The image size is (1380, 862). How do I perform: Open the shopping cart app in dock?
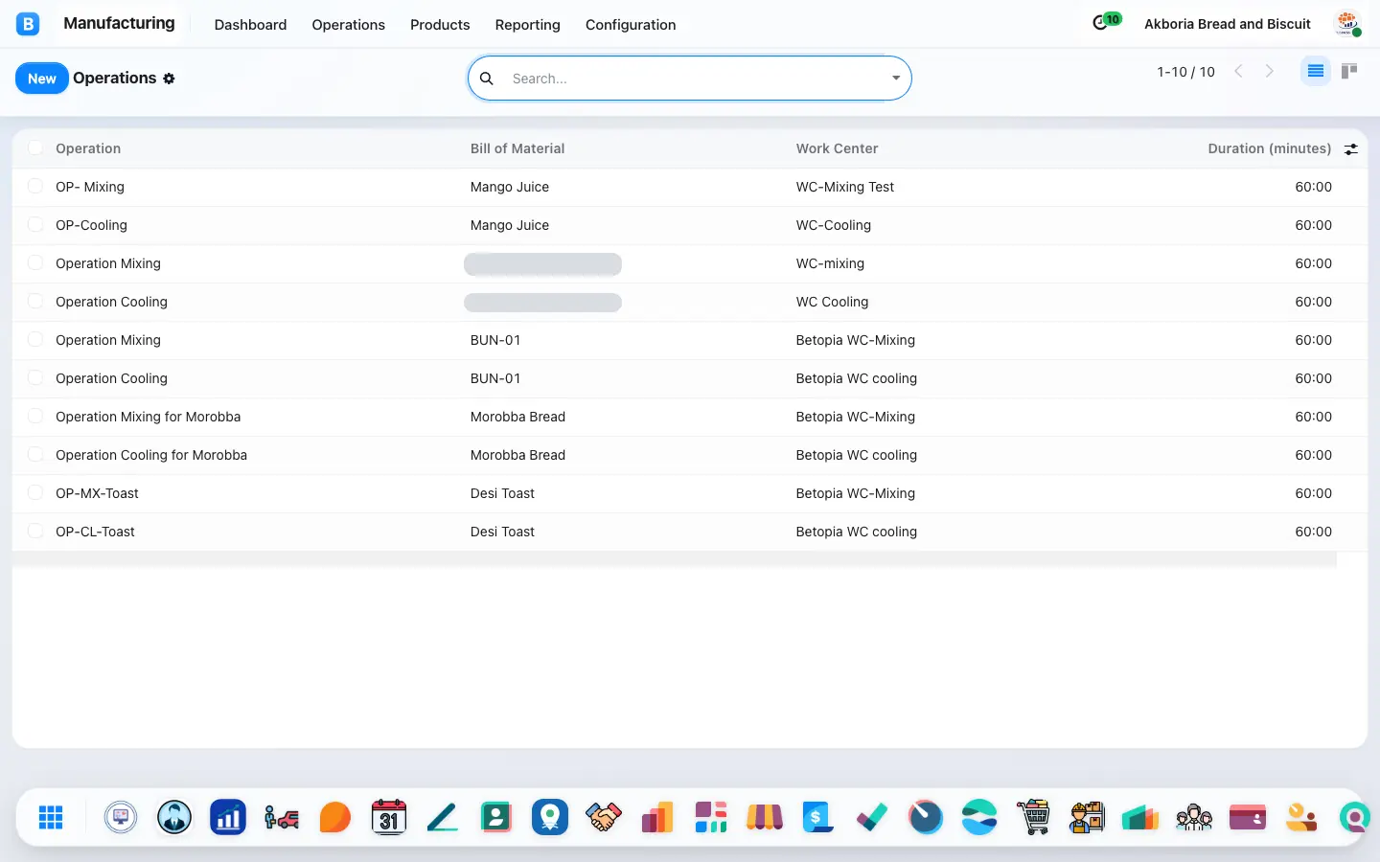pyautogui.click(x=1033, y=817)
